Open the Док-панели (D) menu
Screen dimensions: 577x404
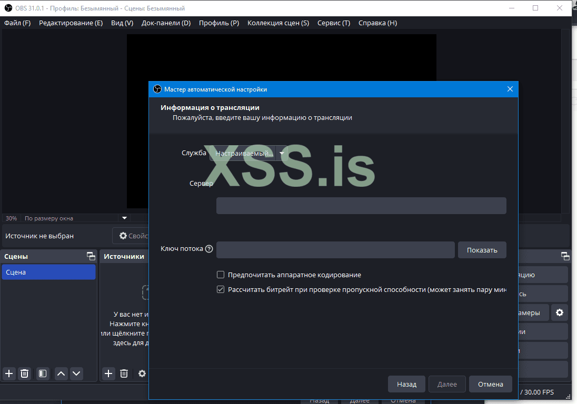tap(166, 23)
